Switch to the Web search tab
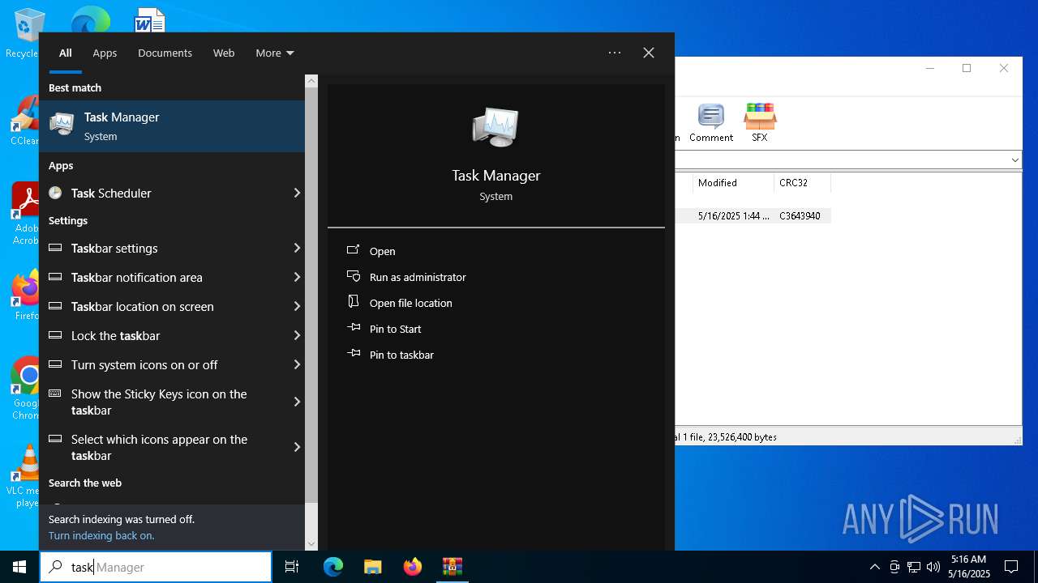 click(224, 53)
